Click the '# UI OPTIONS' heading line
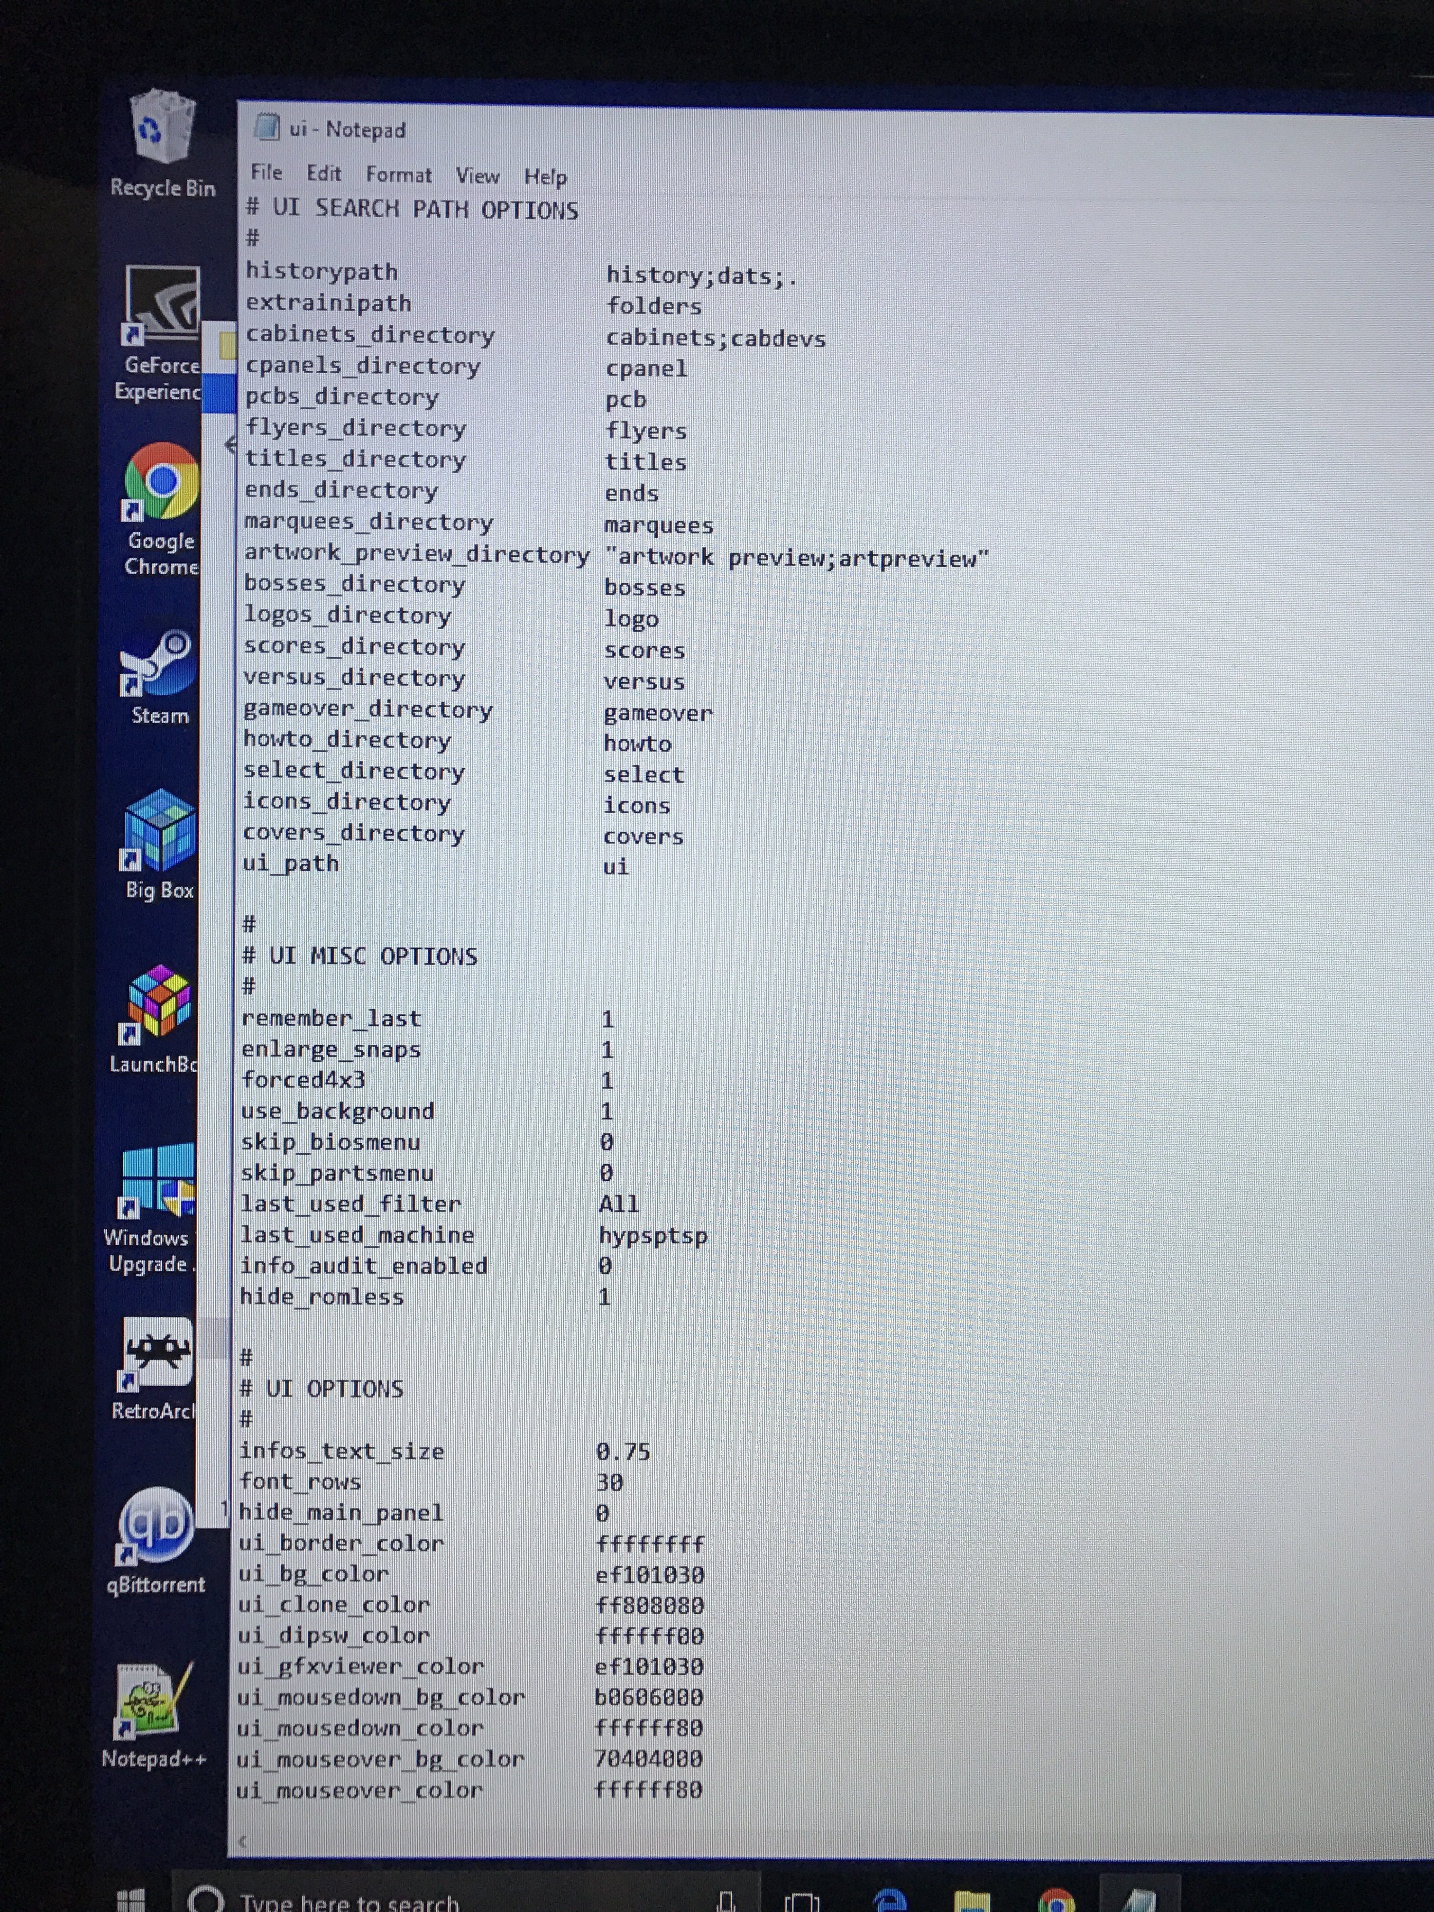The height and width of the screenshot is (1912, 1434). click(x=322, y=1388)
